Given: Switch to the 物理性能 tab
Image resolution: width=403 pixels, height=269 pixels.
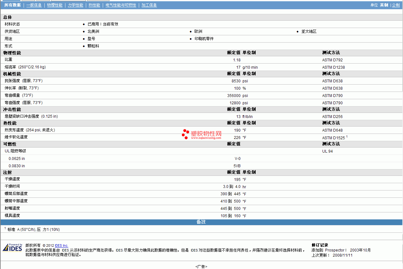Looking at the screenshot, I should tap(55, 5).
